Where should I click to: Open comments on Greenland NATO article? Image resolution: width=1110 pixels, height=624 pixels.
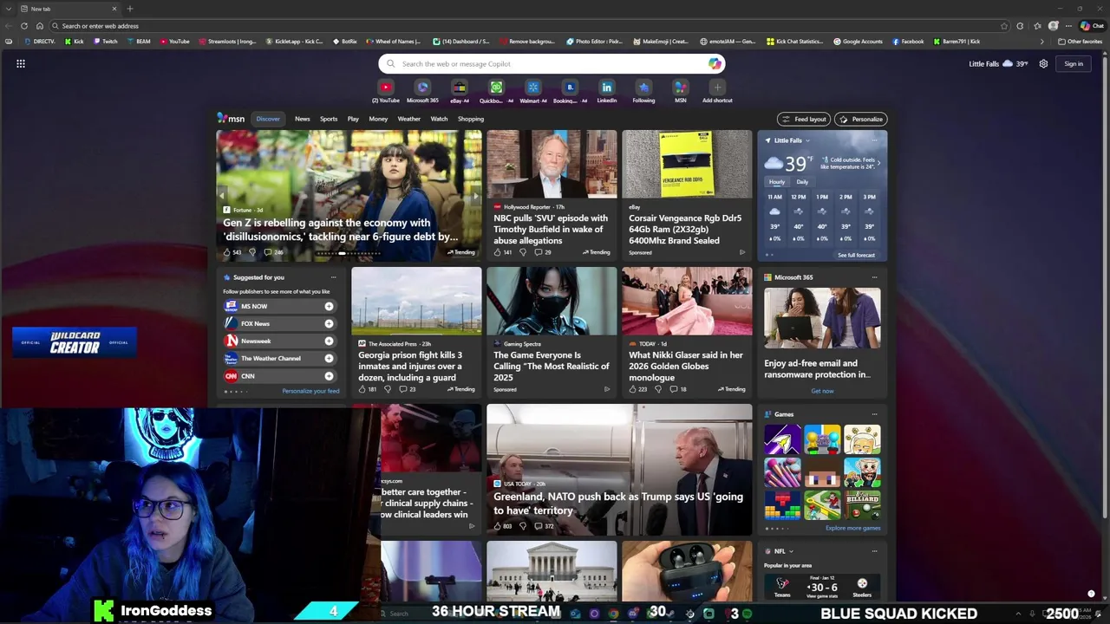click(x=539, y=526)
